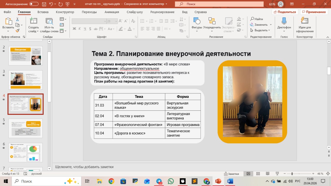Viewport: 331px width, 186px height.
Task: Expand the Вставить paste options arrow
Action: 8,31
